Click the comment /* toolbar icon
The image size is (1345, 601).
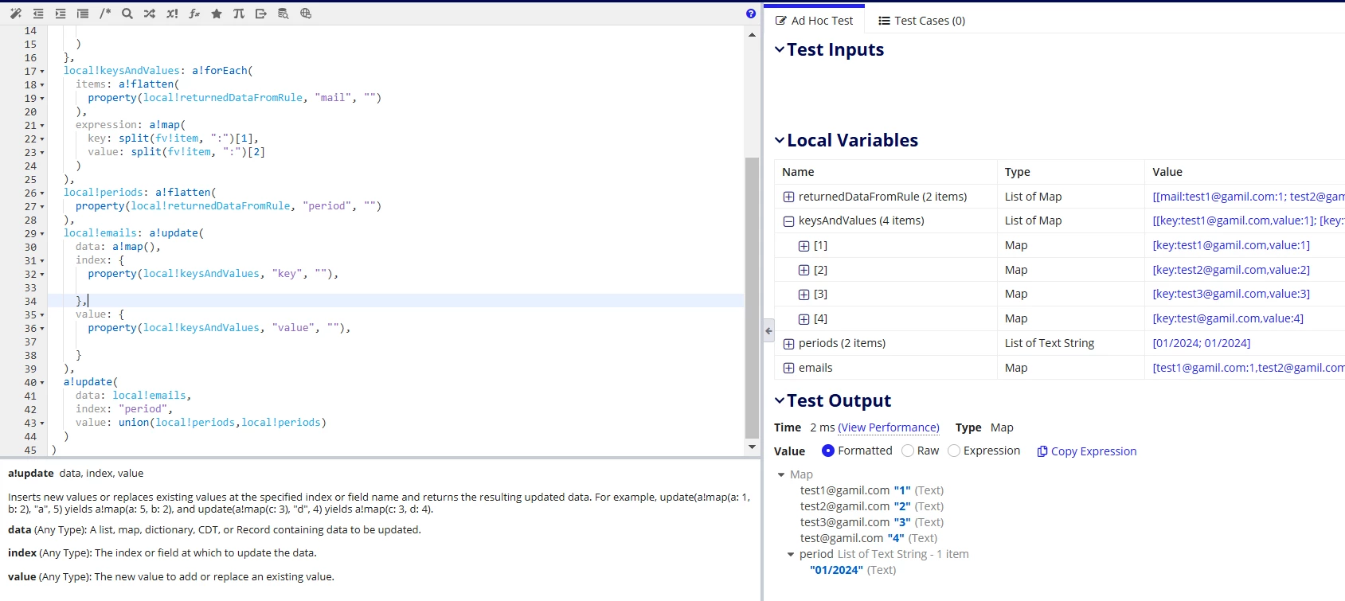point(105,14)
